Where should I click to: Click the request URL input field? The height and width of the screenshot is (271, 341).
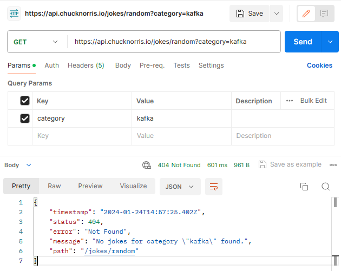pyautogui.click(x=174, y=42)
